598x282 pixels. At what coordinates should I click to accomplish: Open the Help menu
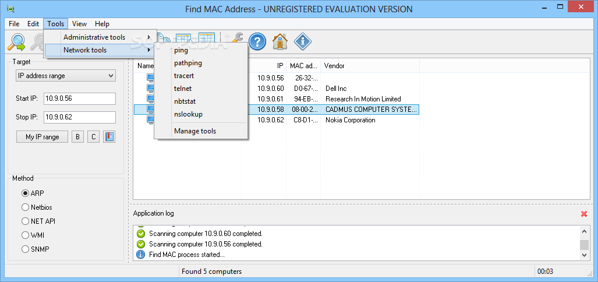coord(102,24)
